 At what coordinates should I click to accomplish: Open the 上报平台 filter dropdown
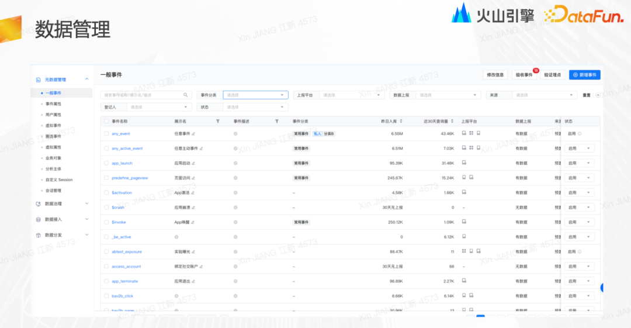pos(351,95)
